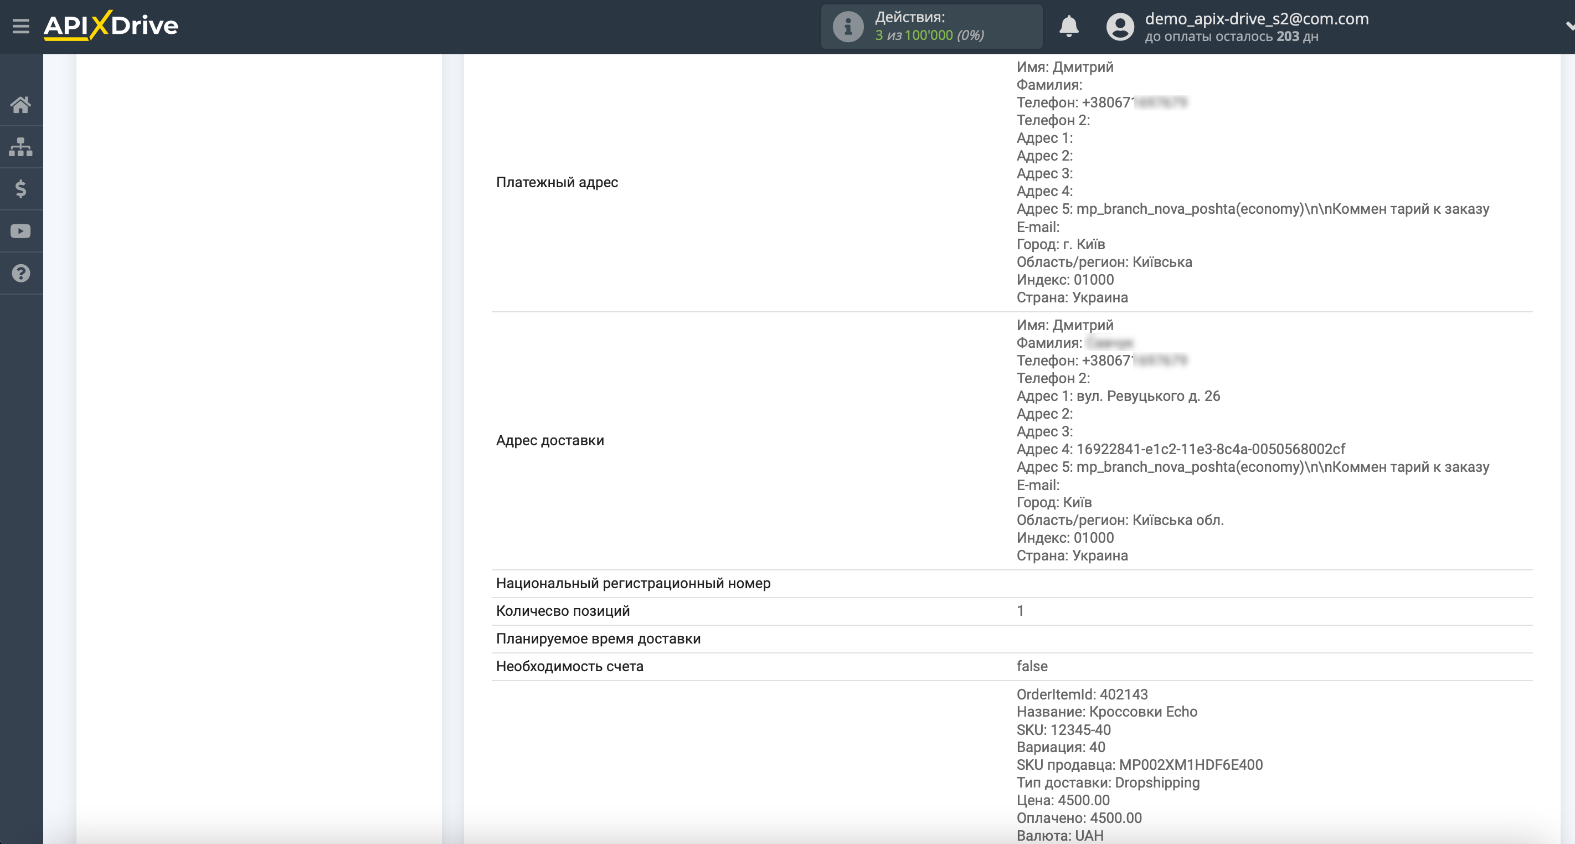The image size is (1575, 844).
Task: Open the Home sidebar icon
Action: (x=21, y=105)
